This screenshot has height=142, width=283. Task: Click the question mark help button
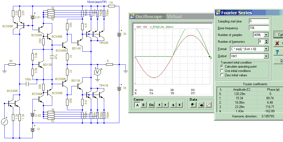click(278, 52)
